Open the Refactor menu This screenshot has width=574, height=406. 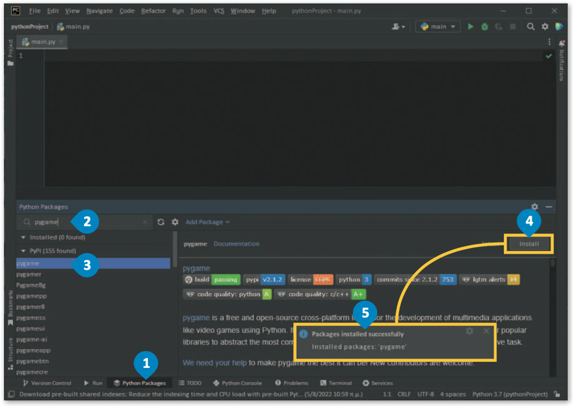(153, 11)
